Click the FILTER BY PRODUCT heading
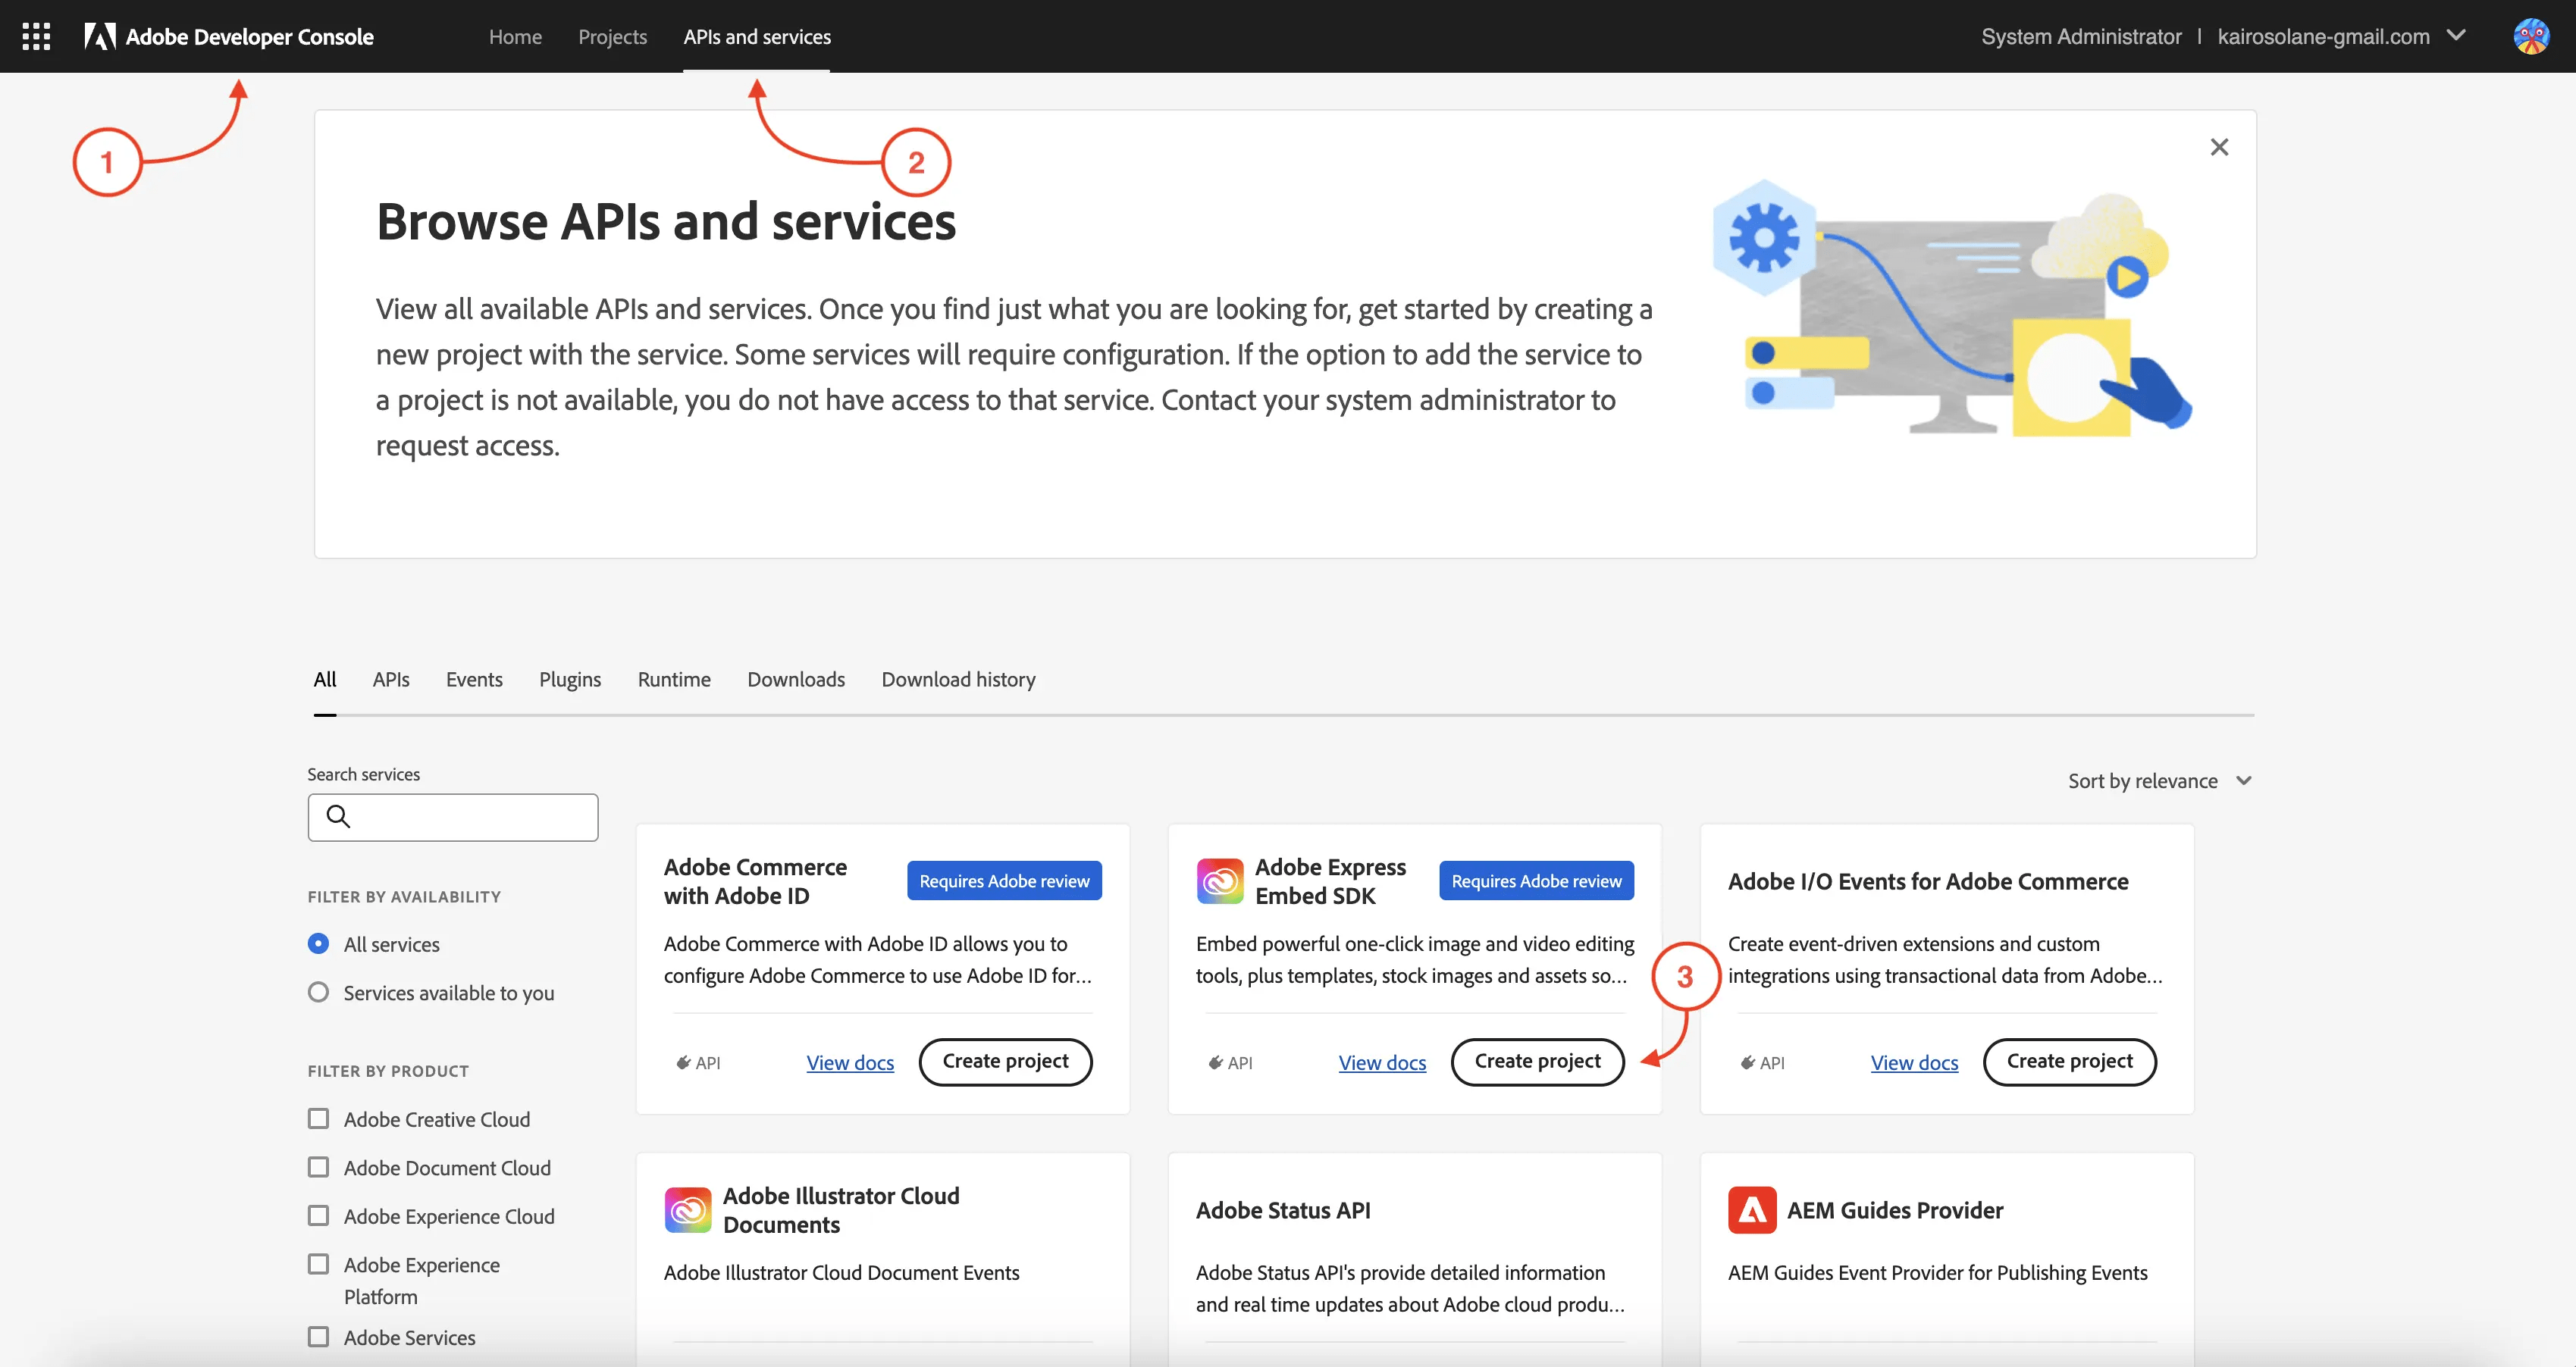2576x1367 pixels. click(x=388, y=1071)
